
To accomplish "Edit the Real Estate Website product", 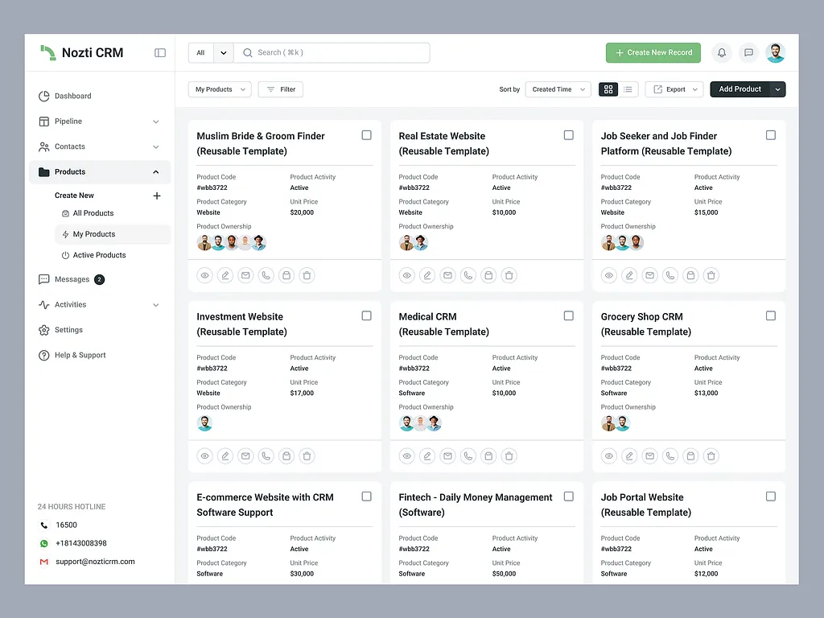I will point(426,275).
